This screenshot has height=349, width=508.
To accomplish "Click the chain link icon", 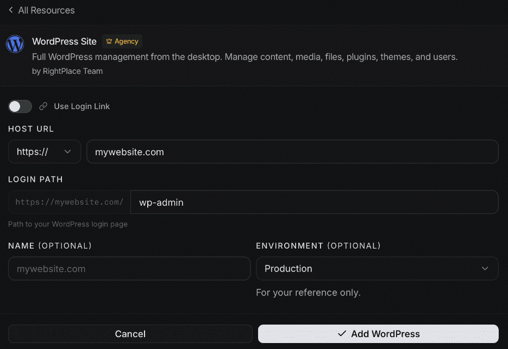I will pyautogui.click(x=43, y=106).
